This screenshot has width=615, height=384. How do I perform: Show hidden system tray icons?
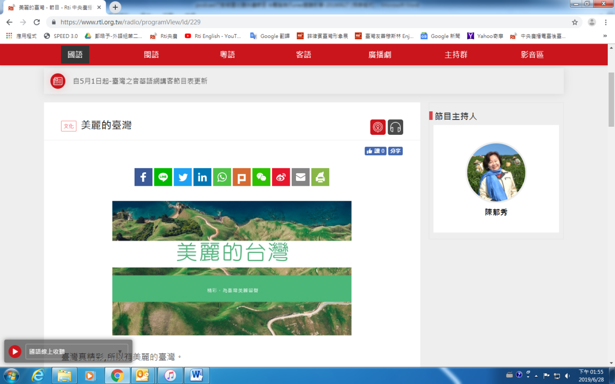[x=536, y=375]
